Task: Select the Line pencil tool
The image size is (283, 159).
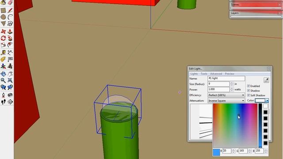Action: [10, 10]
